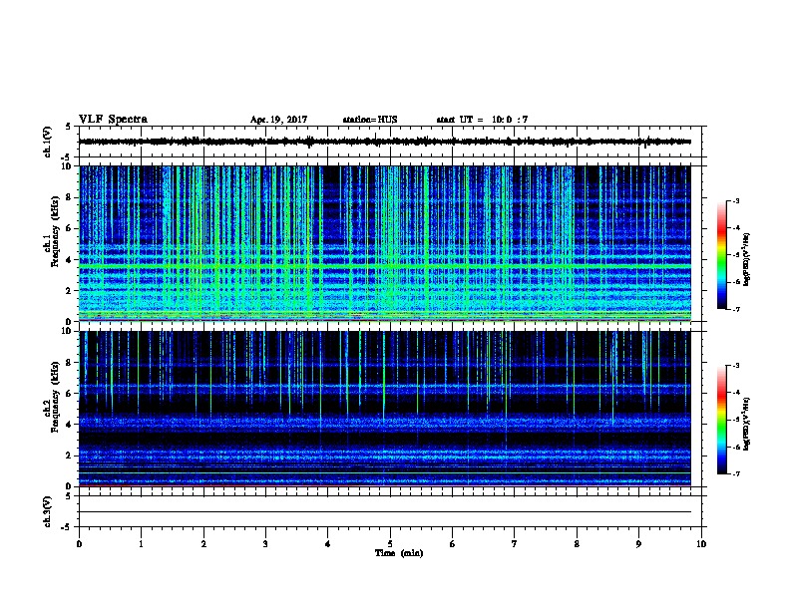Click the ch.1 waveform trace panel
Image resolution: width=790 pixels, height=610 pixels.
[x=390, y=142]
